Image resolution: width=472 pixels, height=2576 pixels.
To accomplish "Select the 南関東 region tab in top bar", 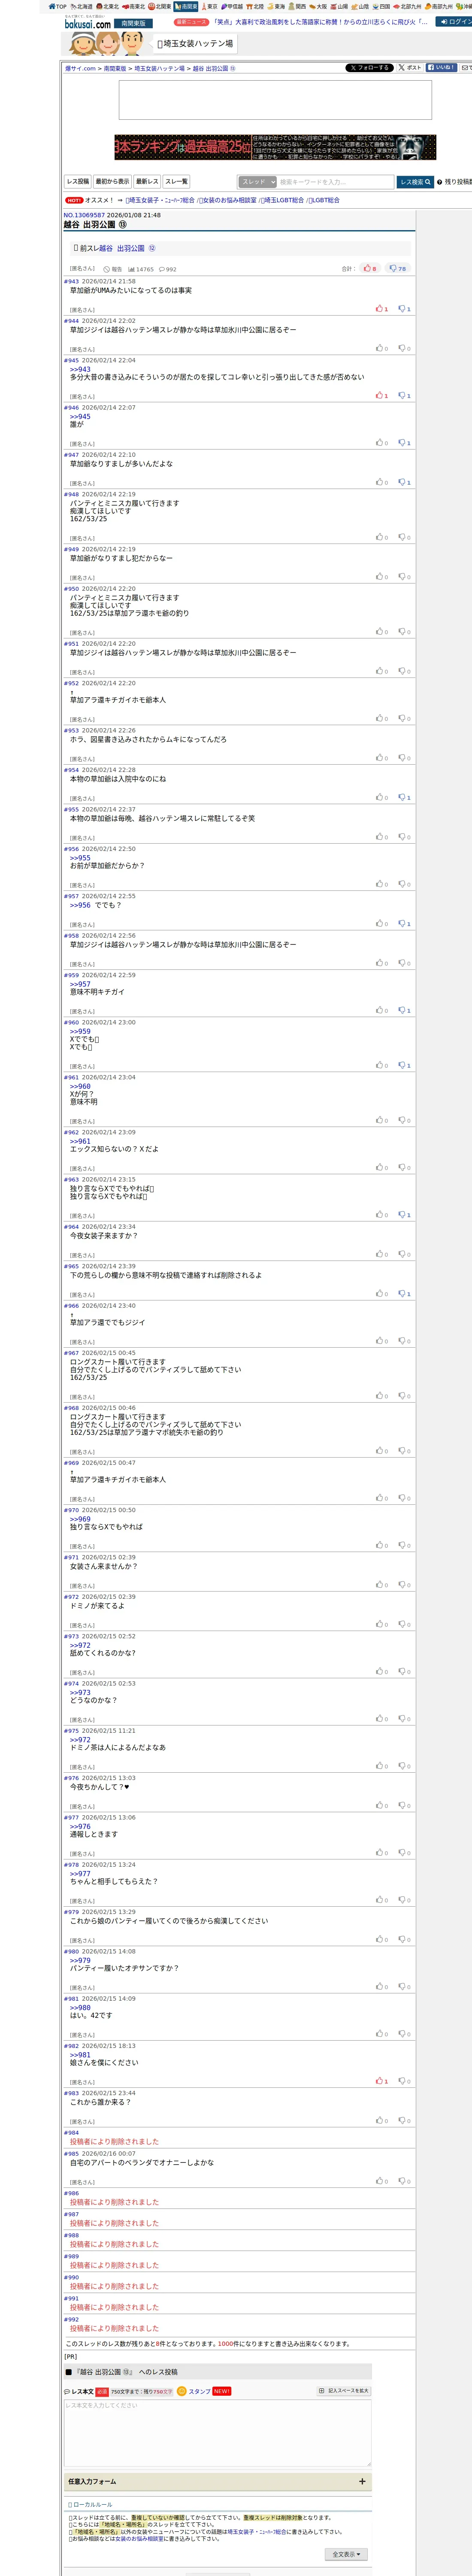I will coord(186,6).
